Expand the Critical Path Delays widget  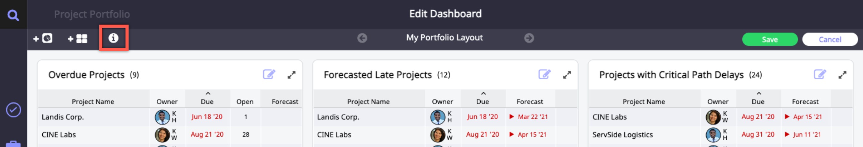(842, 75)
